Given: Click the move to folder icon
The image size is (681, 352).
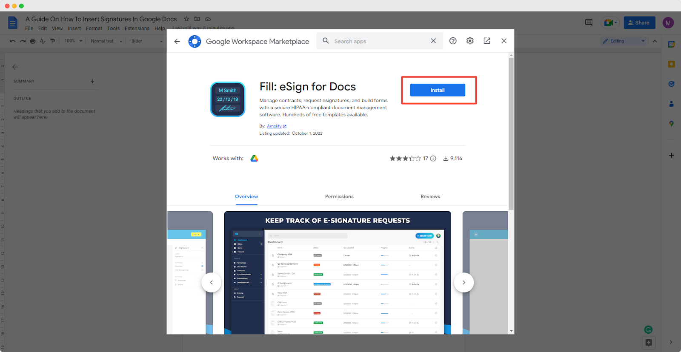Looking at the screenshot, I should pyautogui.click(x=197, y=19).
